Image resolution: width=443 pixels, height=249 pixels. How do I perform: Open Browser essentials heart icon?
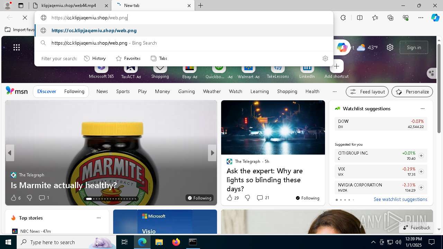(x=406, y=18)
